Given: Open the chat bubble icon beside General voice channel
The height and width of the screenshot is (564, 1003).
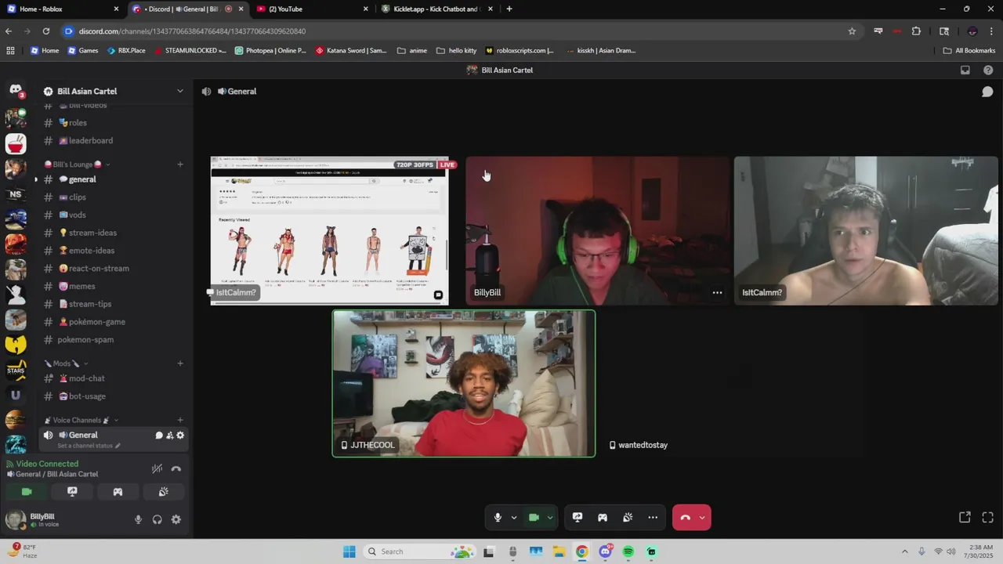Looking at the screenshot, I should tap(159, 436).
